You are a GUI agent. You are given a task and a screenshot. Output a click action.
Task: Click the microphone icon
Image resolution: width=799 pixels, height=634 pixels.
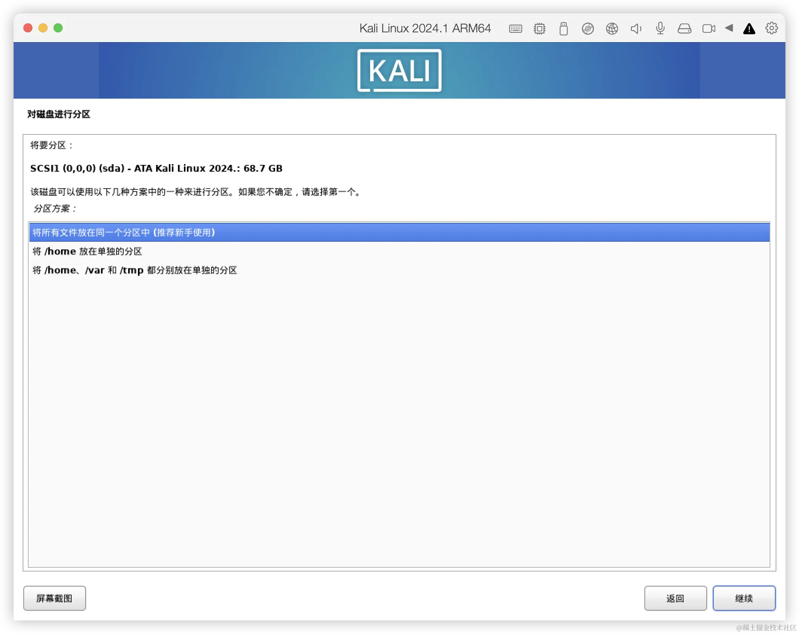pos(660,29)
